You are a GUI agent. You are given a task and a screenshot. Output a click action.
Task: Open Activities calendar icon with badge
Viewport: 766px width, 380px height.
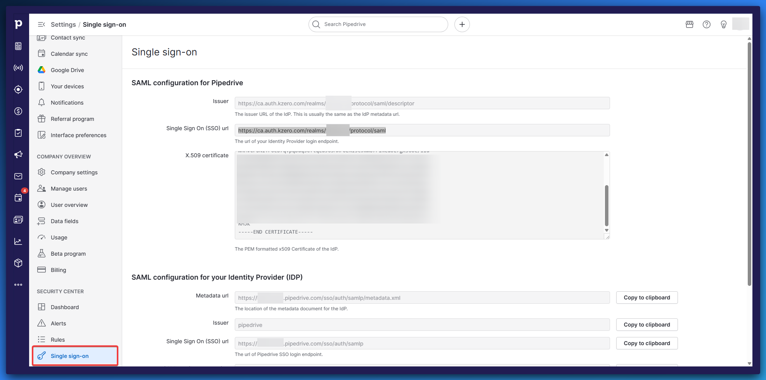click(x=18, y=198)
